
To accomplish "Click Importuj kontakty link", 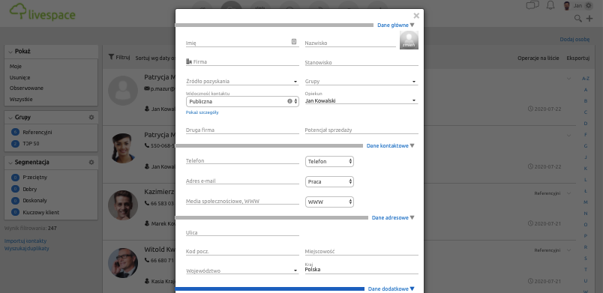I will [25, 241].
